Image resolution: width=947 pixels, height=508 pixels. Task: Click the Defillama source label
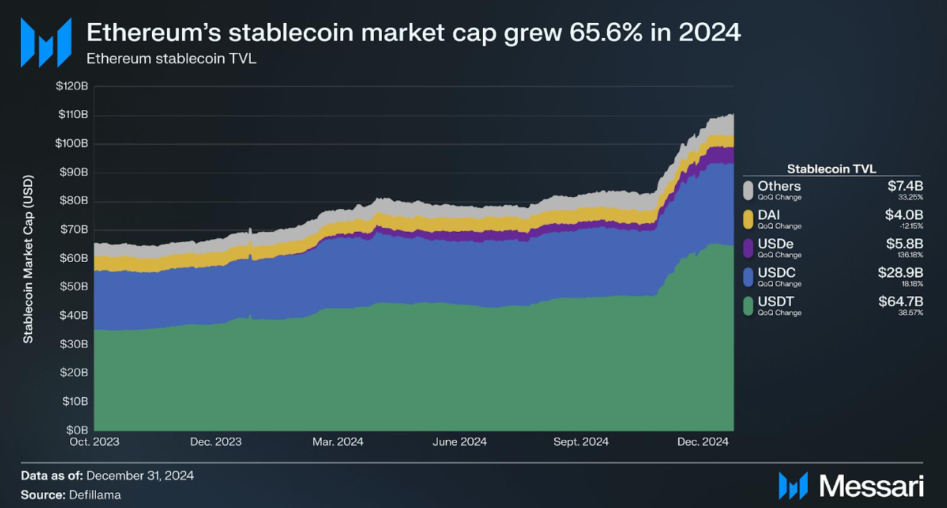[95, 494]
